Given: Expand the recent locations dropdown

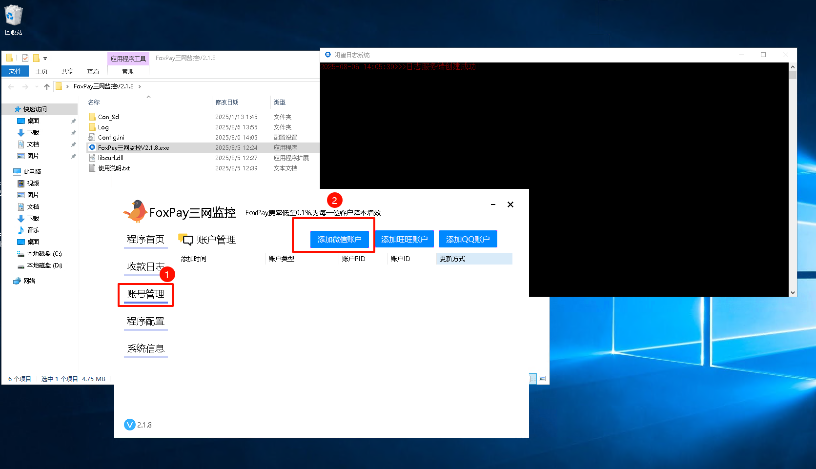Looking at the screenshot, I should click(37, 87).
